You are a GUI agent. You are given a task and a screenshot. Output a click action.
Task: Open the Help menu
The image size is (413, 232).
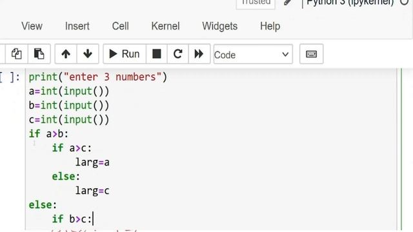point(270,26)
